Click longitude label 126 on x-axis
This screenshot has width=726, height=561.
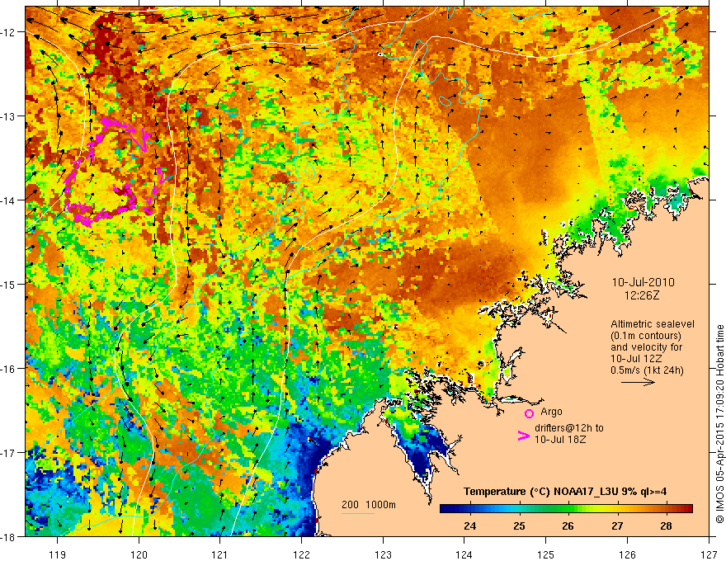[627, 554]
